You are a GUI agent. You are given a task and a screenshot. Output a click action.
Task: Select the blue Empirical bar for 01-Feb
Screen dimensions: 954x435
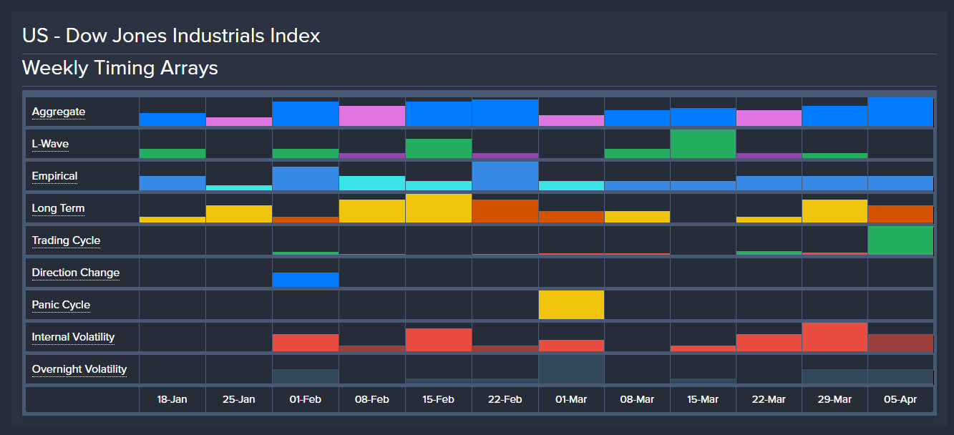306,179
